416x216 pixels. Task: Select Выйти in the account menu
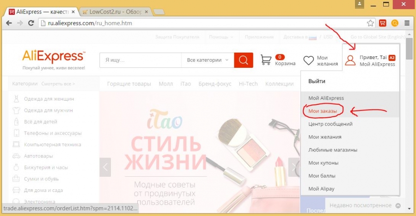click(317, 81)
